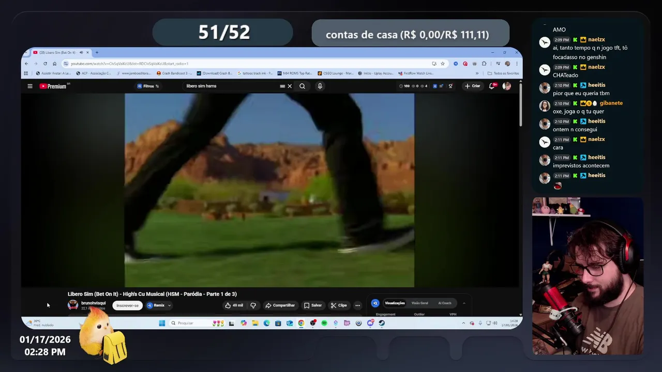The image size is (662, 372).
Task: Like the video with 49 mil thumbs up
Action: (234, 305)
